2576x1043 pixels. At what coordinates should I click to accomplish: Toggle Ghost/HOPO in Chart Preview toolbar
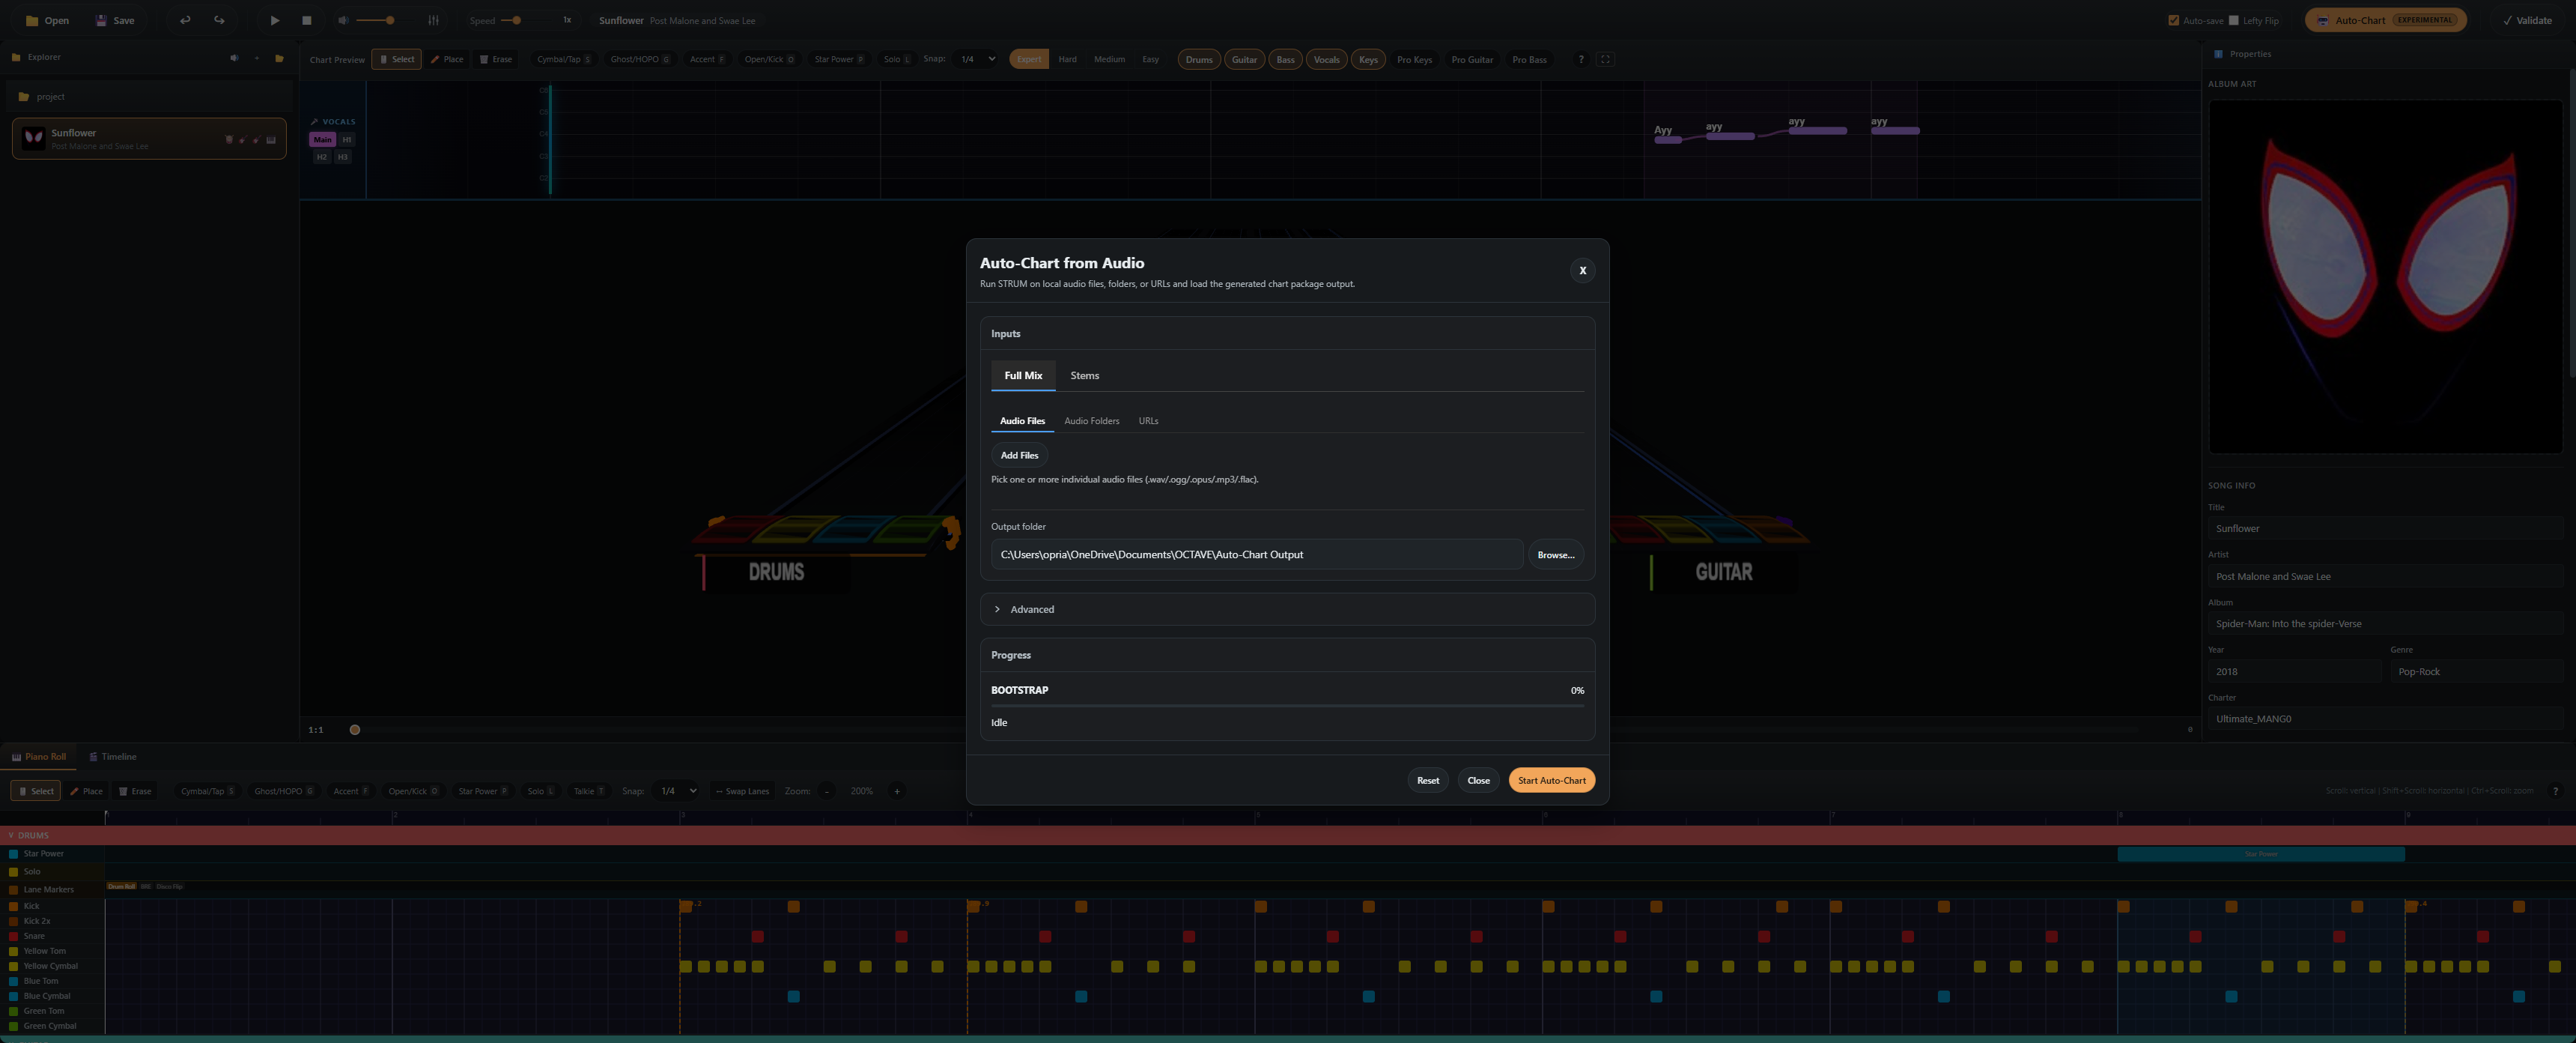[x=640, y=59]
